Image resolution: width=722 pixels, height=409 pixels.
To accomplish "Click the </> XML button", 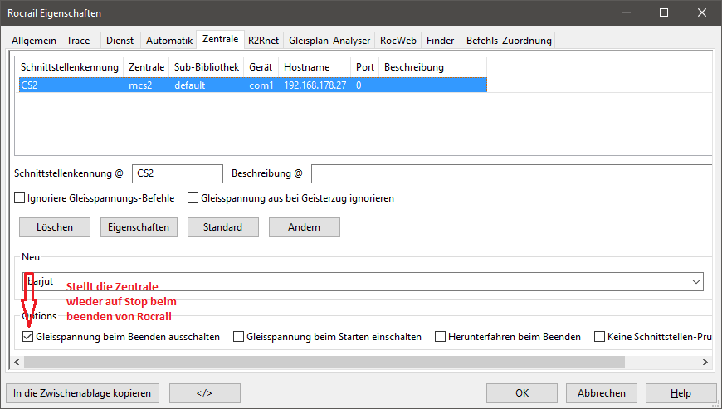I will (x=204, y=392).
